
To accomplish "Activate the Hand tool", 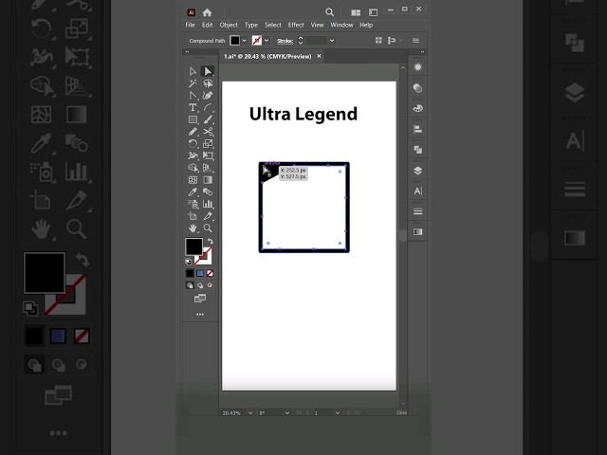I will [x=193, y=228].
